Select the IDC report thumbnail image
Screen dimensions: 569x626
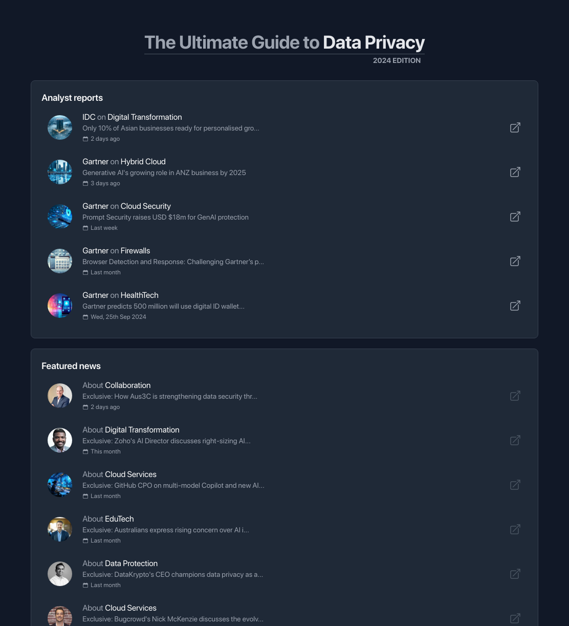click(x=60, y=127)
